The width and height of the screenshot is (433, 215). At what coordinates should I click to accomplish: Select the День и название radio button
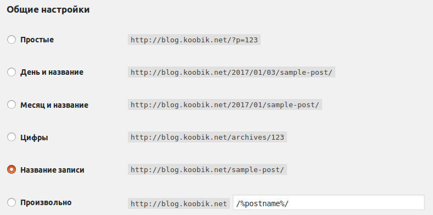tap(12, 72)
